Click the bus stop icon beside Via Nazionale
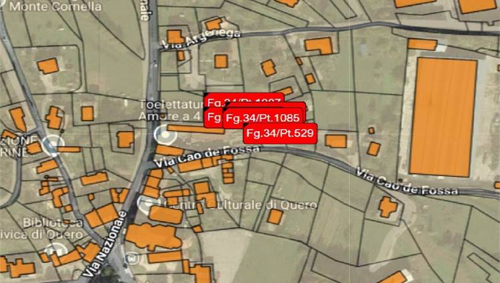Screen dimensions: 500x283 (132, 258)
